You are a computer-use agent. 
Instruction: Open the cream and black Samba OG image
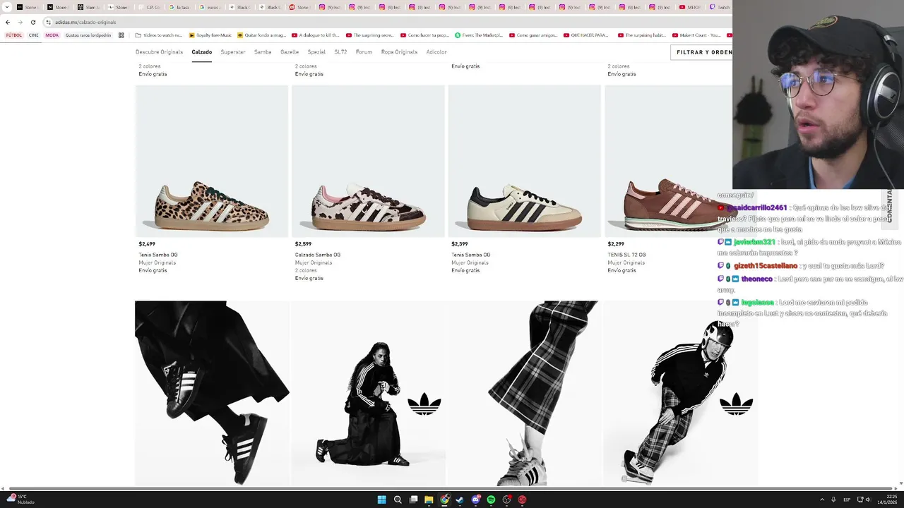(x=525, y=161)
